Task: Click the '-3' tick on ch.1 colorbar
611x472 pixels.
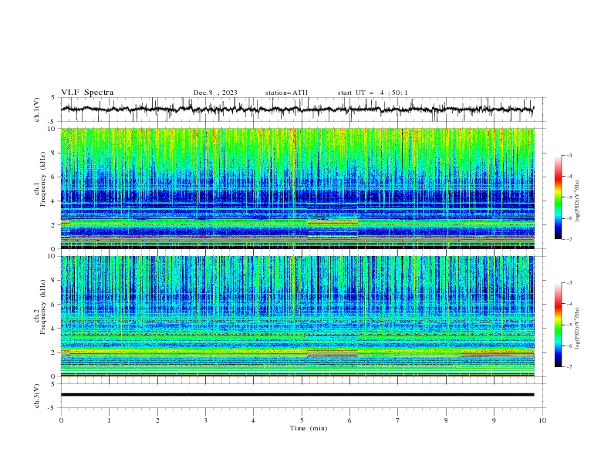Action: (x=569, y=155)
